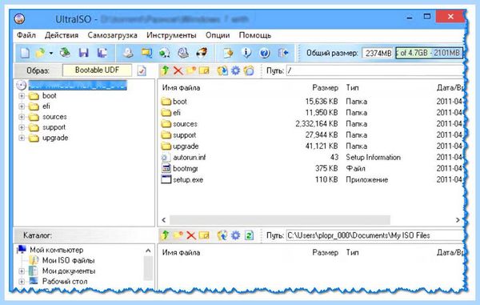Click the Mount to virtual drive icon
Viewport: 480px width, 305px height.
tap(183, 53)
